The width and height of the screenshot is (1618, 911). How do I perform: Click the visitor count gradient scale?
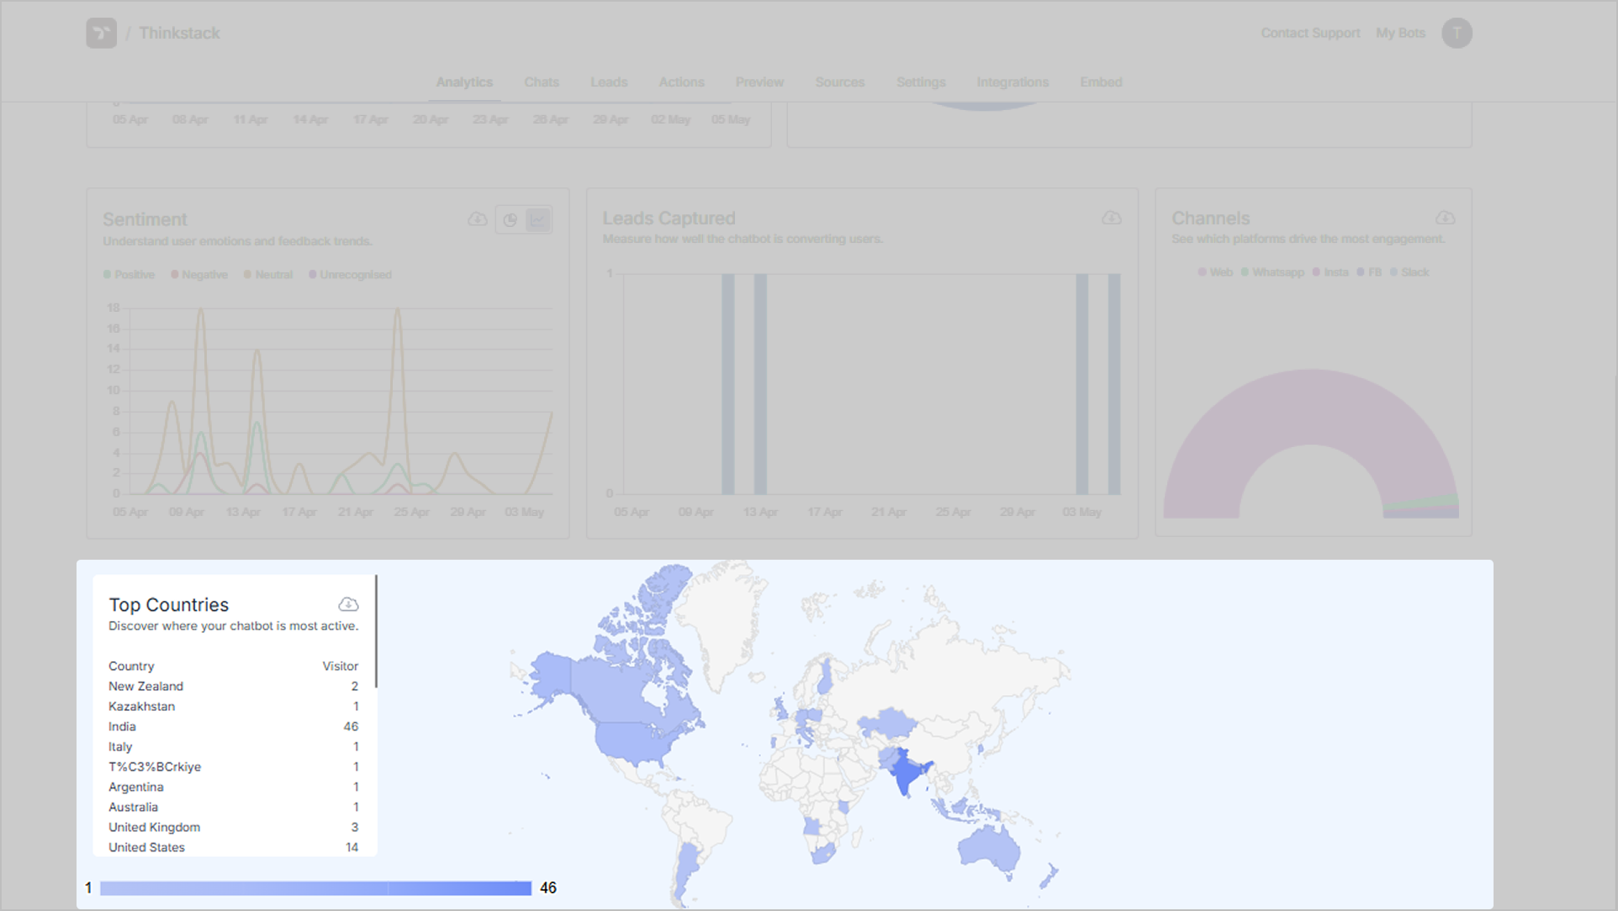315,888
